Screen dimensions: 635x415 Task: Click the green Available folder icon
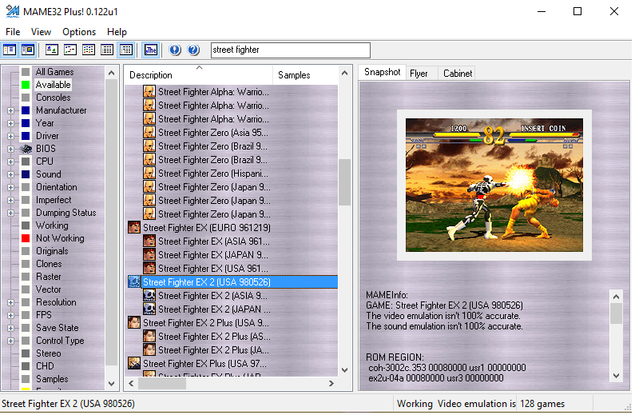coord(26,85)
